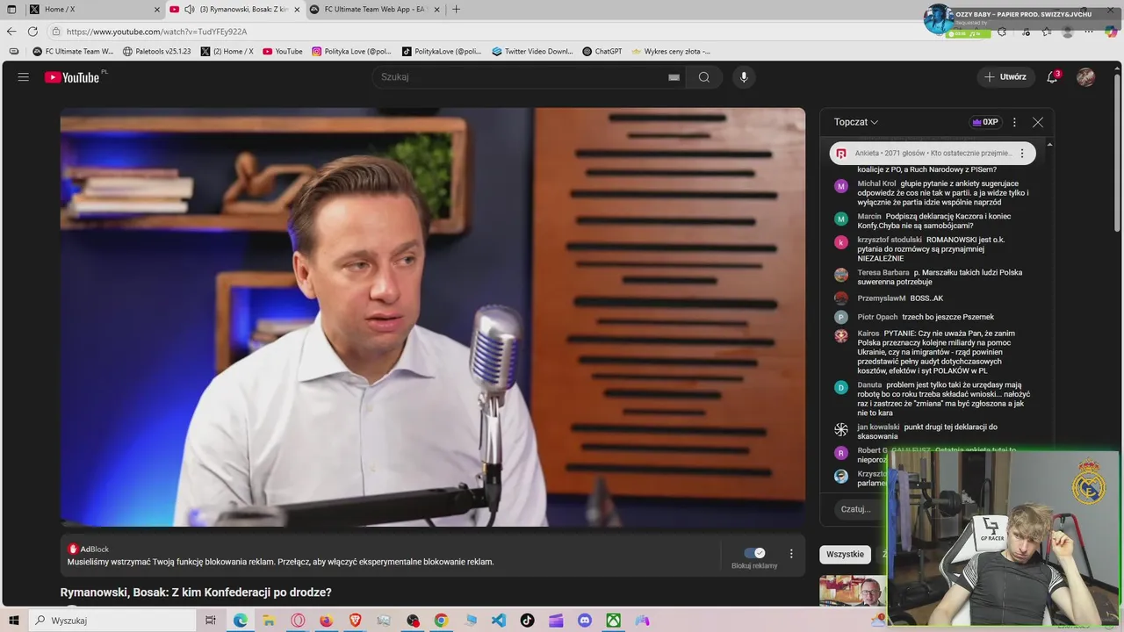The height and width of the screenshot is (632, 1124).
Task: Select the Rymanowski, Bosak YouTube tab
Action: click(237, 10)
